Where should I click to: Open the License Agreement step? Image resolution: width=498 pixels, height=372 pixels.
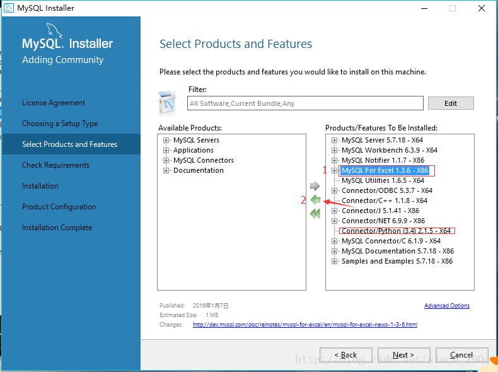[x=54, y=103]
